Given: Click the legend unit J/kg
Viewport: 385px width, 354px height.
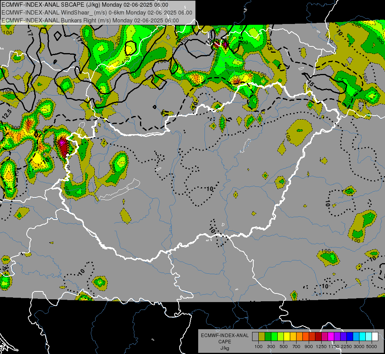Looking at the screenshot, I should point(225,348).
